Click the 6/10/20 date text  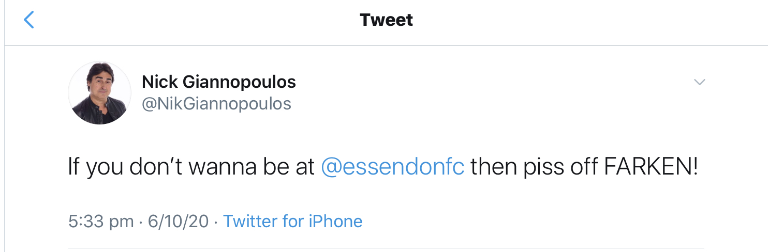pyautogui.click(x=179, y=222)
